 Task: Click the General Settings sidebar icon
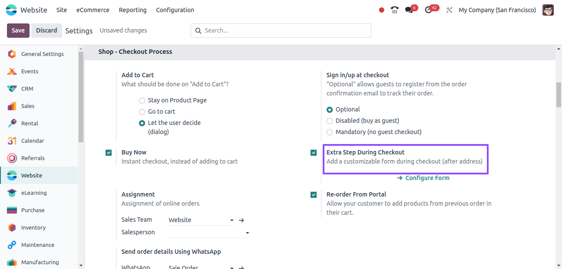click(x=12, y=54)
